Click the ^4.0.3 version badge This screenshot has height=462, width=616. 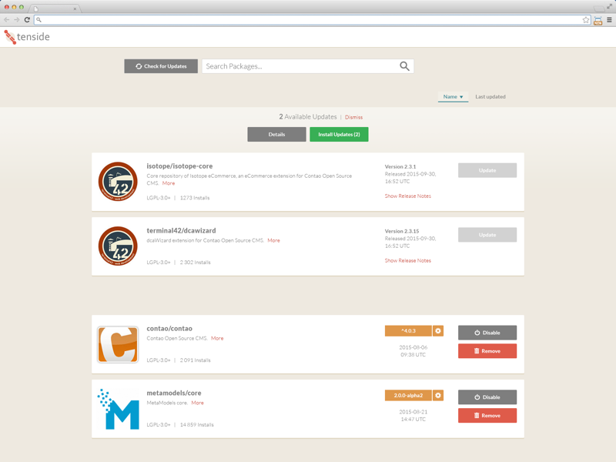408,331
